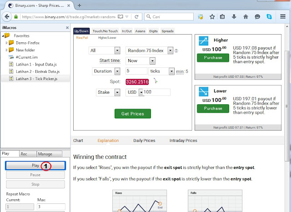Open the All market dropdown
The image size is (291, 212).
[x=105, y=50]
